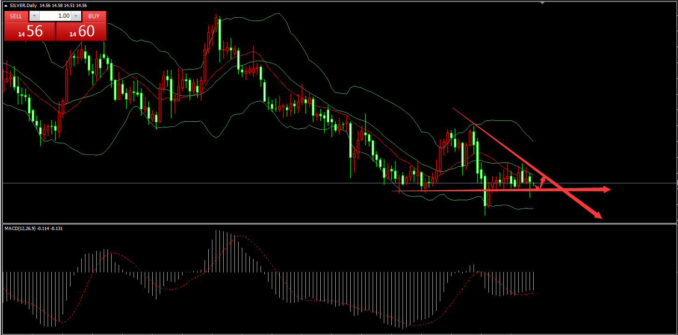
Task: Select the small upward red arrow on chart
Action: [542, 180]
